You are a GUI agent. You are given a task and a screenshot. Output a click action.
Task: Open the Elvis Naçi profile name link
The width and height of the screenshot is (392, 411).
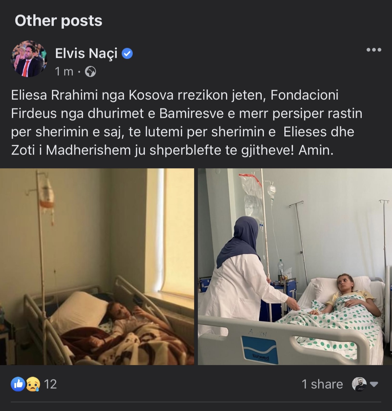[x=86, y=54]
